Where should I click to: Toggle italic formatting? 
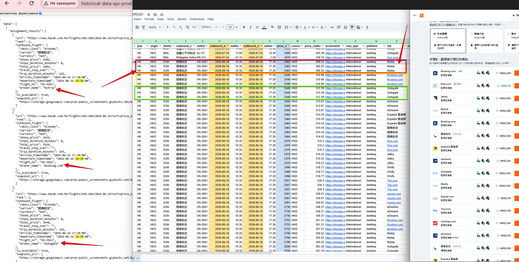pos(250,27)
